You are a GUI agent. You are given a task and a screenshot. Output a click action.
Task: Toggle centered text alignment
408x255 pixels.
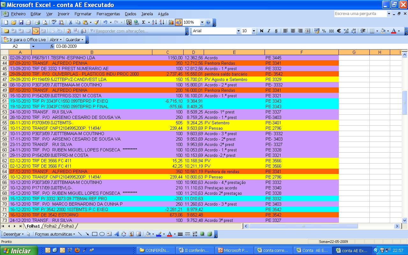tap(293, 31)
